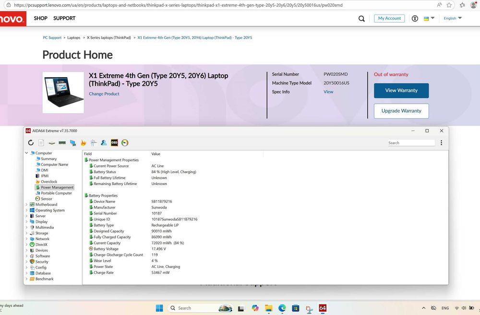This screenshot has width=480, height=315.
Task: Expand the Operating System tree node
Action: click(26, 210)
